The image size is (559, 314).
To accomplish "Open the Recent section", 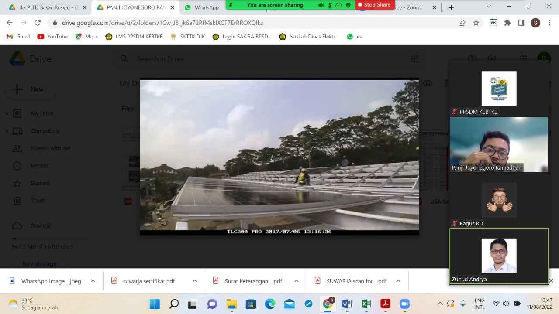I will pyautogui.click(x=40, y=166).
